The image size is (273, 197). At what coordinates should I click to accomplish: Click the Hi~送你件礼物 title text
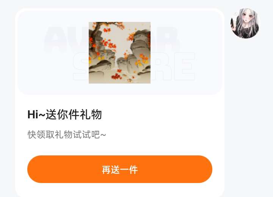[x=64, y=115]
